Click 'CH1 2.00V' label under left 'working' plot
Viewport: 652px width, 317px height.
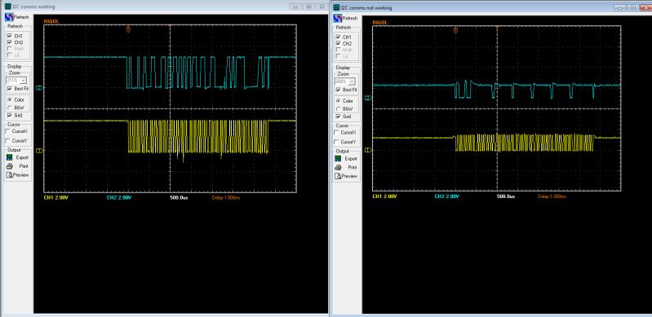pos(55,198)
